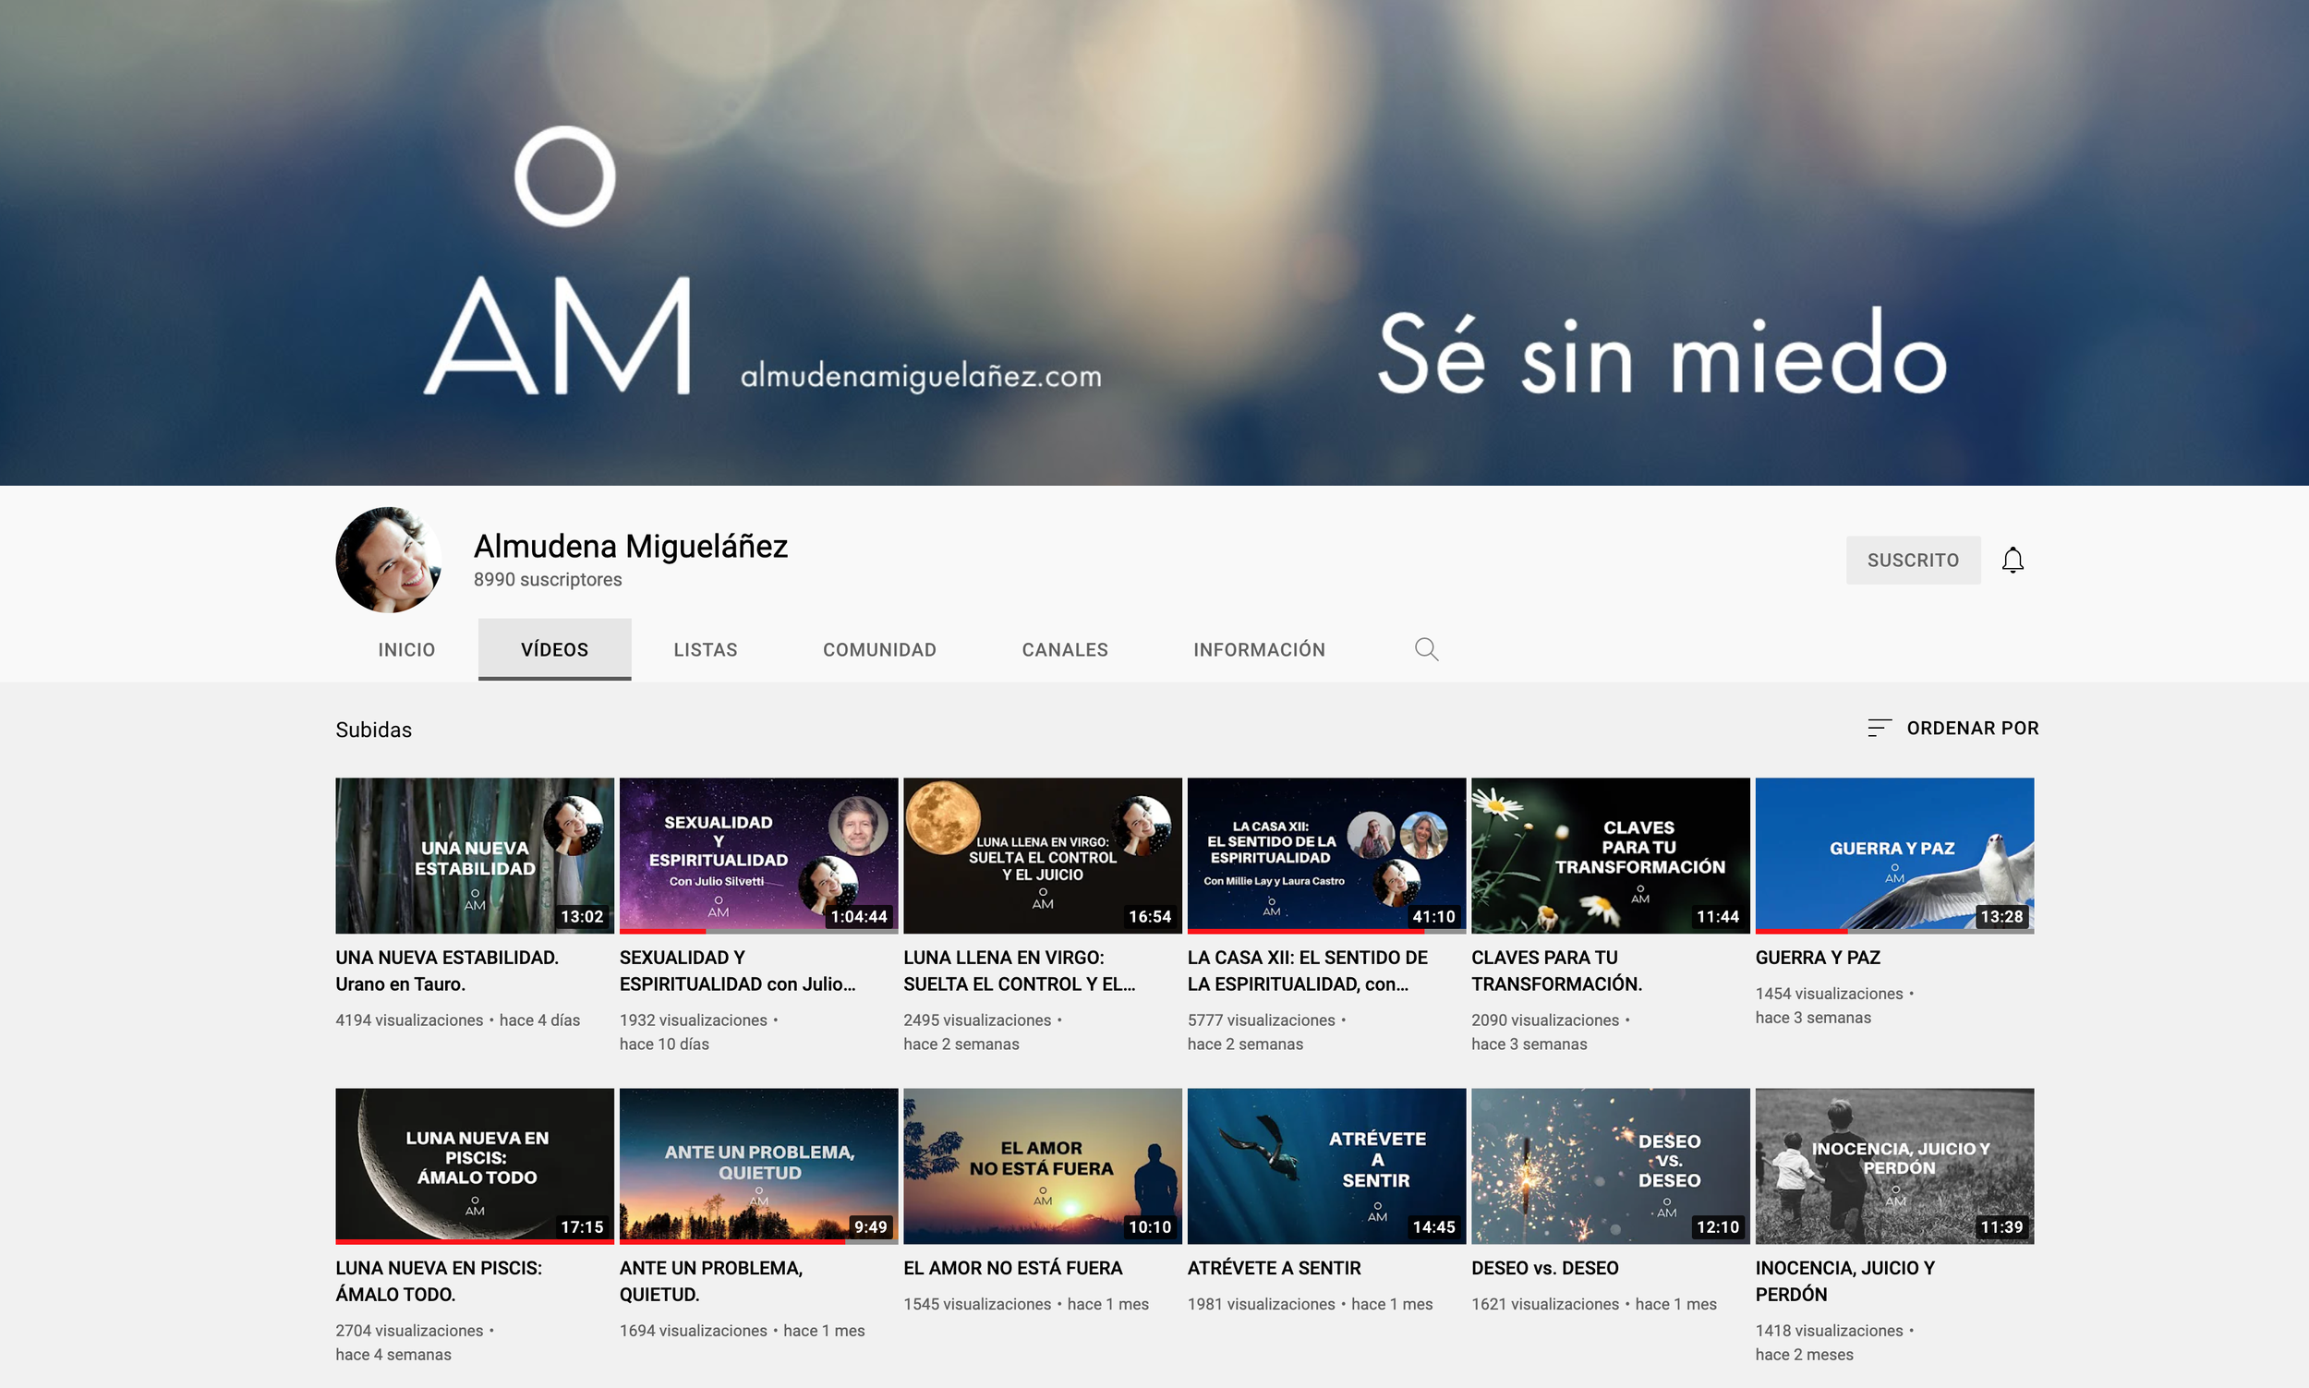Viewport: 2309px width, 1388px height.
Task: Click '1454 visualizaciones' under GUERRA Y PAZ
Action: click(1830, 995)
